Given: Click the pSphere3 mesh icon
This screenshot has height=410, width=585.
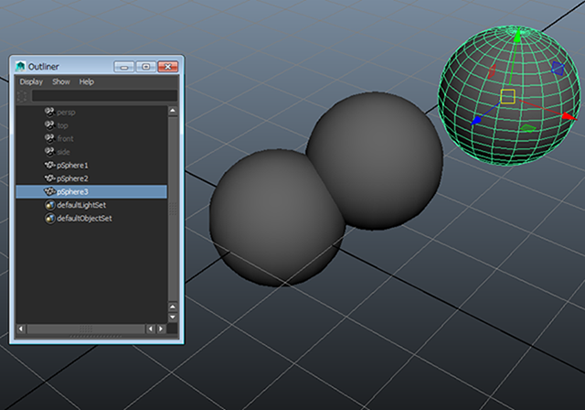Looking at the screenshot, I should pyautogui.click(x=49, y=191).
